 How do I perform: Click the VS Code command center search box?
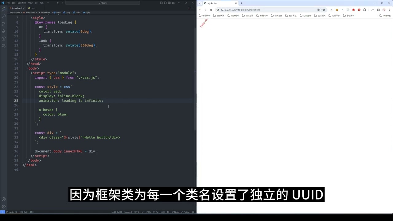pos(103,3)
